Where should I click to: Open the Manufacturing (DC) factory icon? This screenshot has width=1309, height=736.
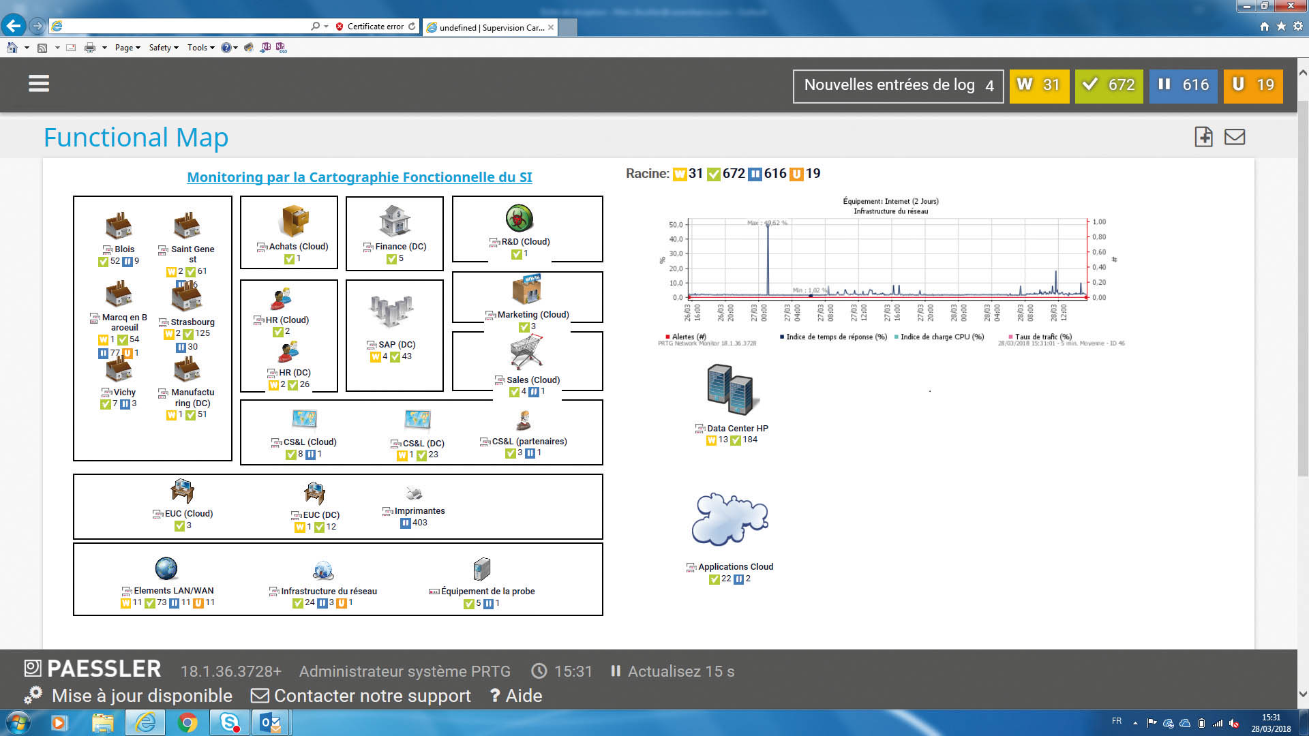click(187, 369)
